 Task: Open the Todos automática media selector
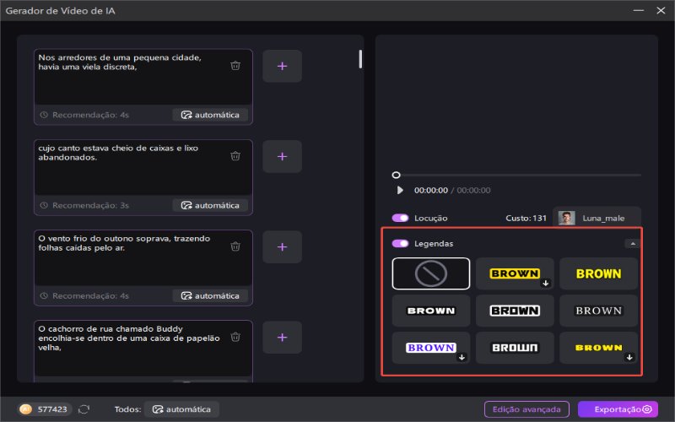click(x=181, y=409)
